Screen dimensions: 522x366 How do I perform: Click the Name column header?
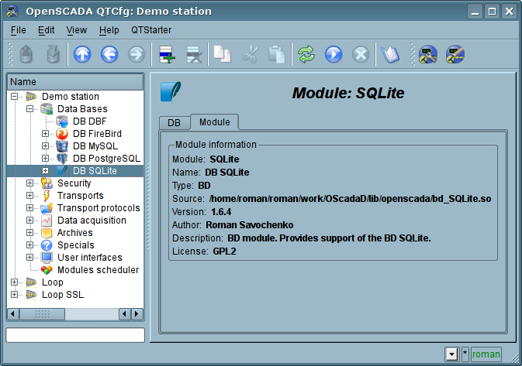pos(75,82)
